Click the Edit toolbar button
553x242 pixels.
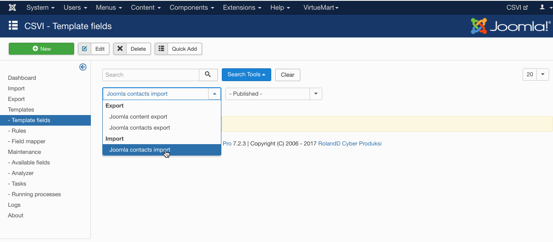point(94,49)
